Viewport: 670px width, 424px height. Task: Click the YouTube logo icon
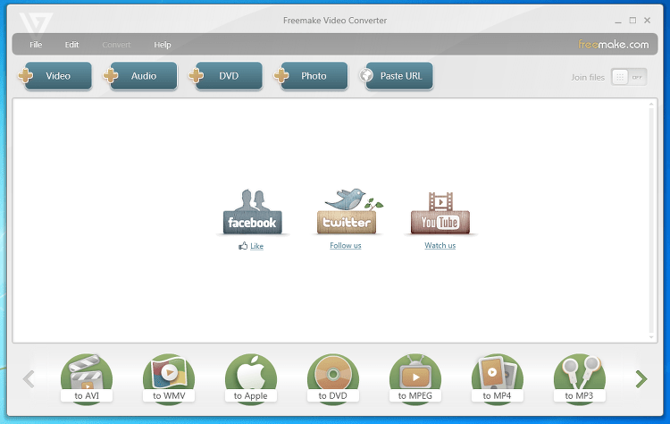(440, 213)
